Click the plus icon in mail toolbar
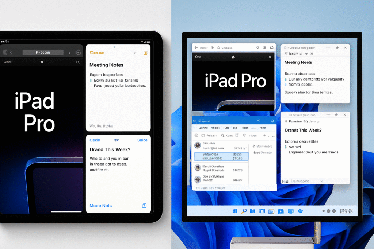374x249 pixels. tap(264, 136)
